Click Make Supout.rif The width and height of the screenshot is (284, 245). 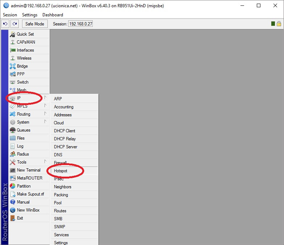[x=29, y=194]
